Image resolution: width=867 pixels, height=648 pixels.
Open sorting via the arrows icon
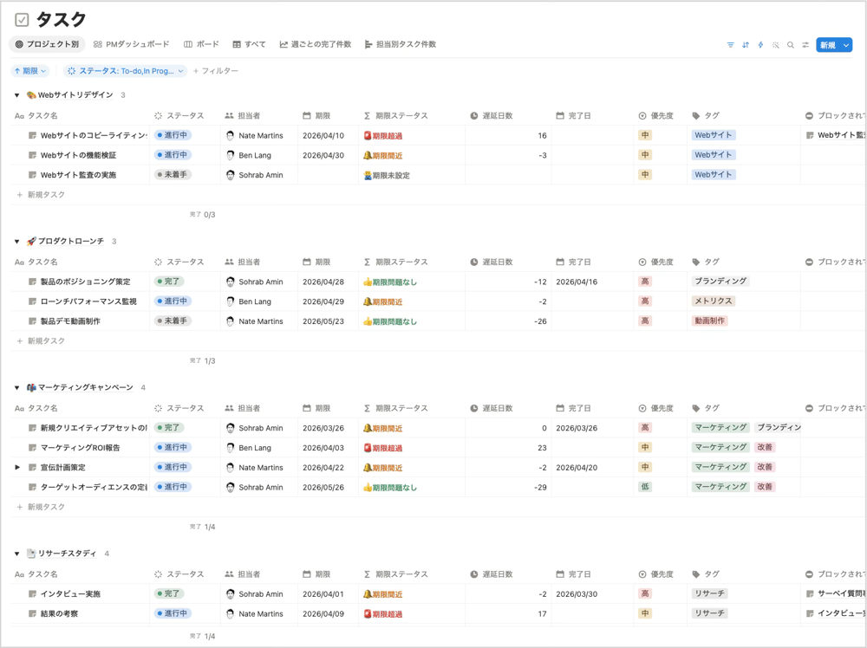point(746,45)
